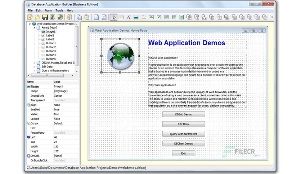Collapse the Web Application Demos project node
The height and width of the screenshot is (174, 301).
click(30, 24)
